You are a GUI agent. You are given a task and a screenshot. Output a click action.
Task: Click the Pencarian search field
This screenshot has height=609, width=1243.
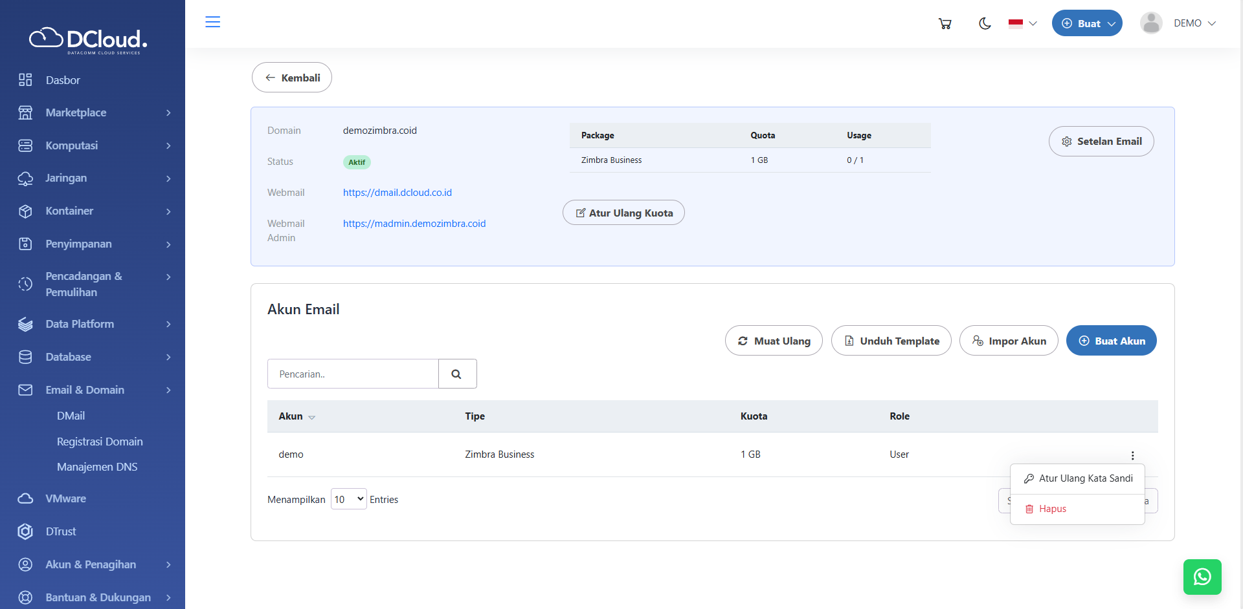click(x=353, y=374)
